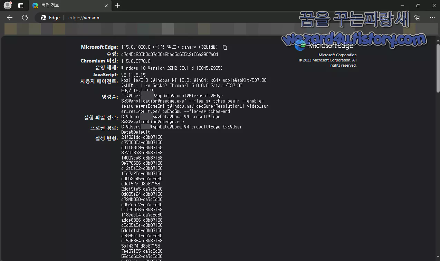Close the Edge window

click(434, 6)
